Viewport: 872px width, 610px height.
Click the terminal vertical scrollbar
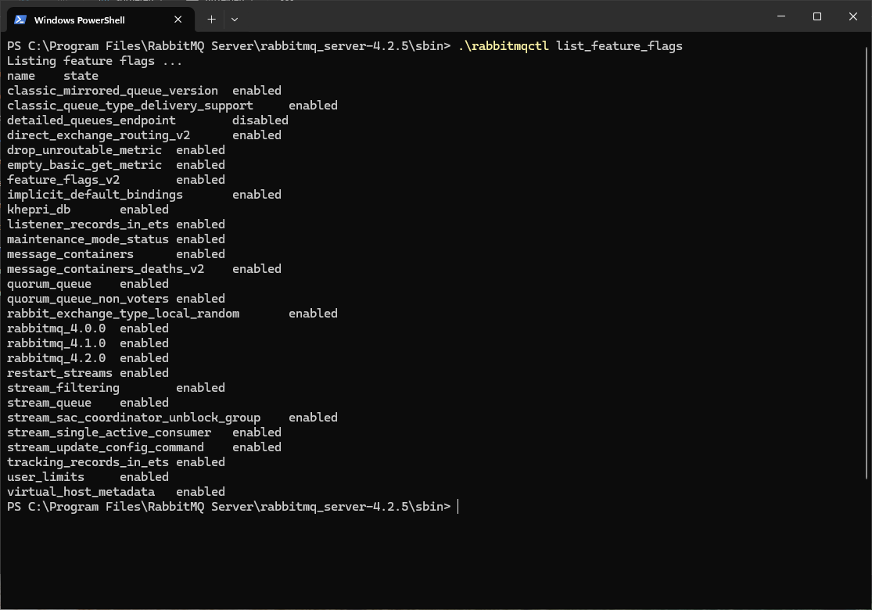click(867, 263)
